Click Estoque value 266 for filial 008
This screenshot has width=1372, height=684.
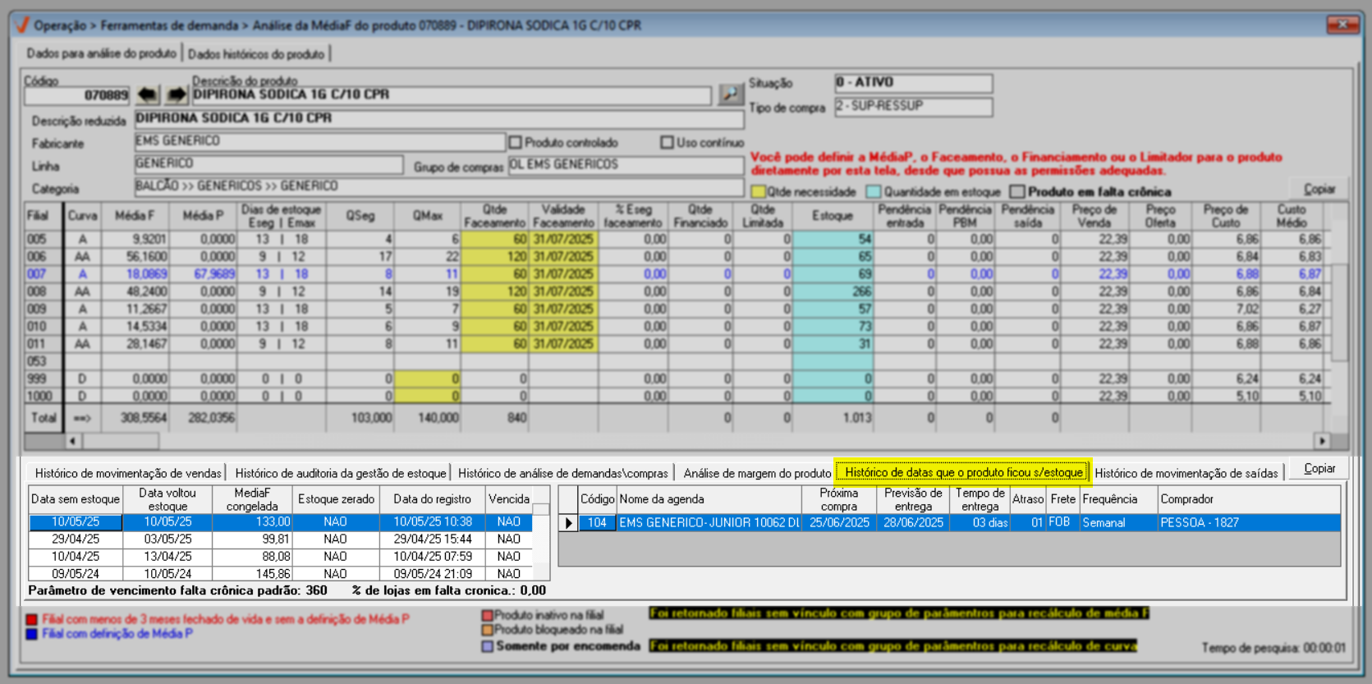click(x=833, y=292)
